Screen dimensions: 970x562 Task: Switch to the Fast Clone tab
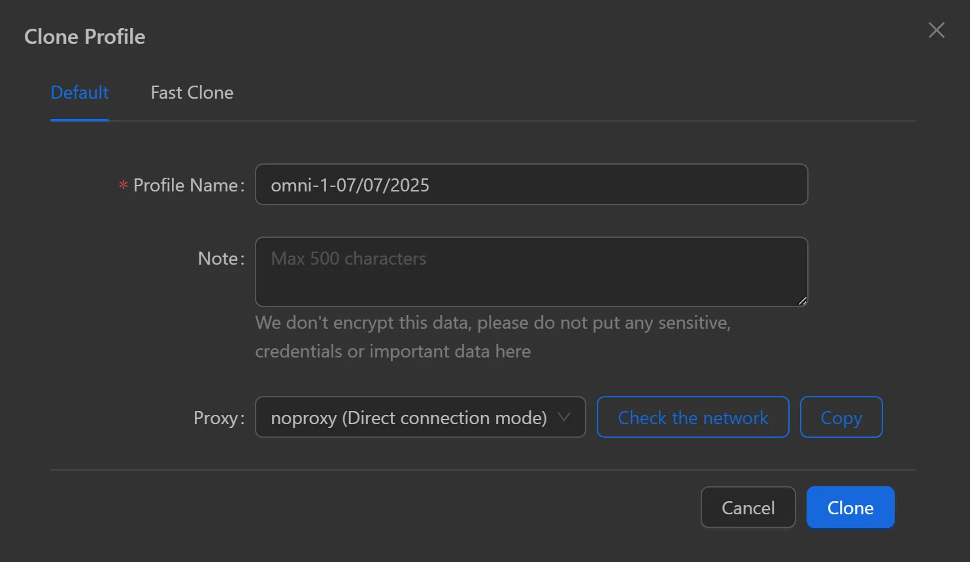(192, 93)
